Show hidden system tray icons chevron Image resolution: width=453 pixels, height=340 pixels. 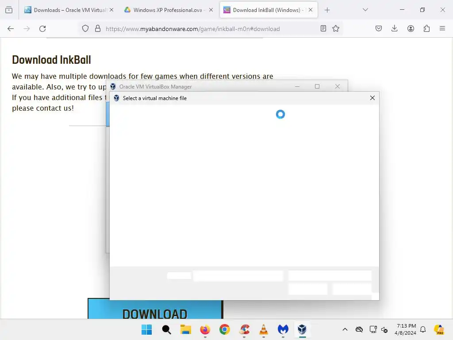coord(345,329)
